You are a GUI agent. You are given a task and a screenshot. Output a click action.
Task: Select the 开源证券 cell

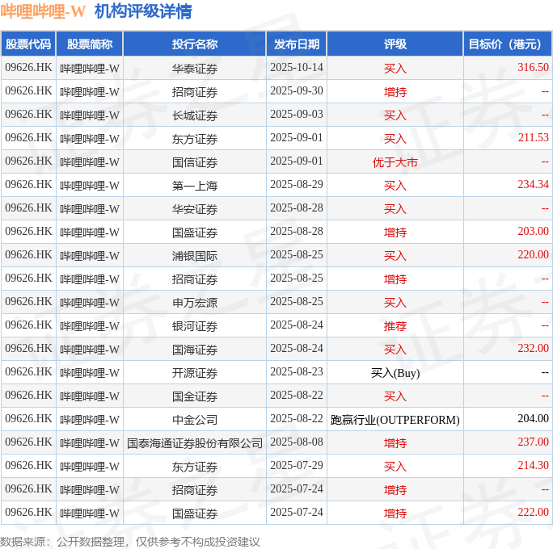point(195,372)
